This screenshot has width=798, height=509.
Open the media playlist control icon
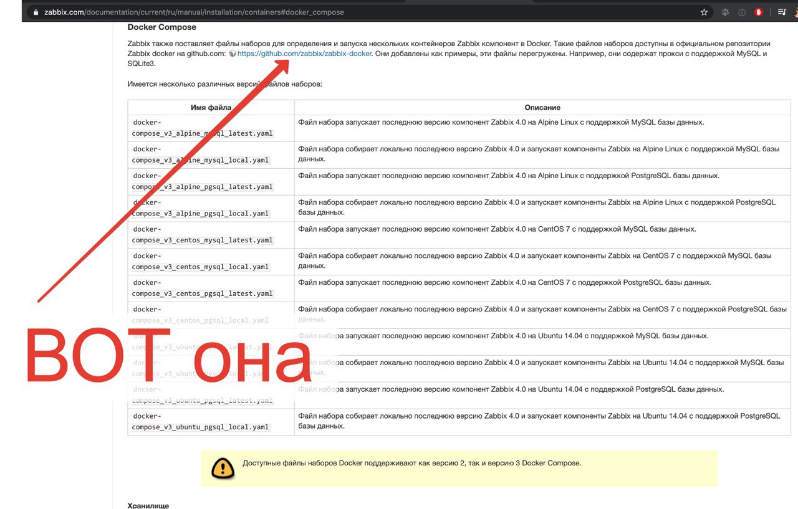[x=782, y=12]
